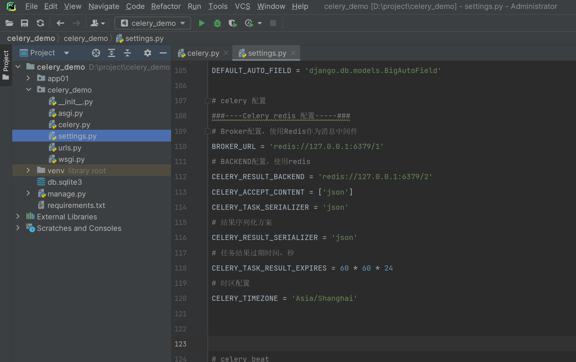Open the Refactor menu
This screenshot has width=576, height=362.
click(166, 6)
